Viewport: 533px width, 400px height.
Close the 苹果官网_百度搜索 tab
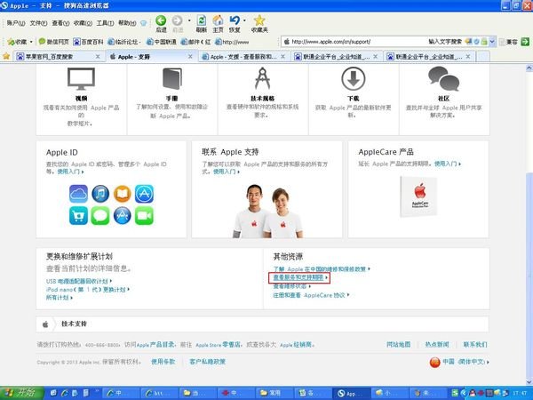point(98,57)
